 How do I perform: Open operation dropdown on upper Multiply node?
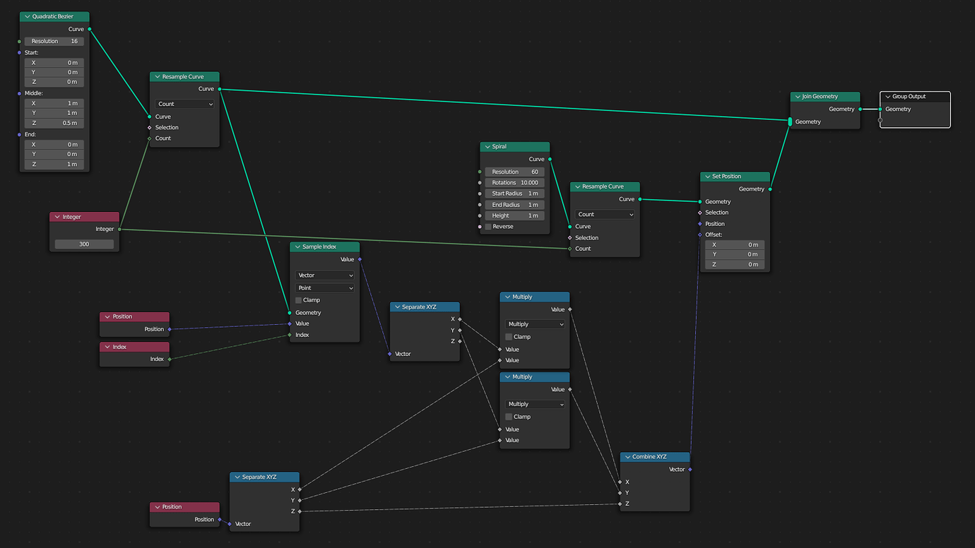[x=536, y=324]
